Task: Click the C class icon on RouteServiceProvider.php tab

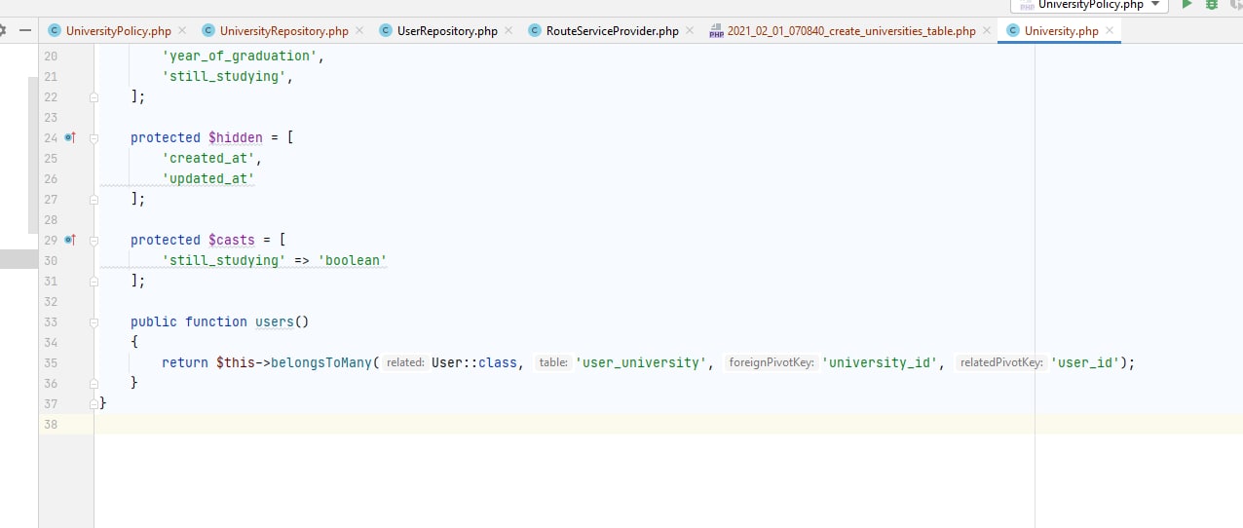Action: pyautogui.click(x=535, y=31)
